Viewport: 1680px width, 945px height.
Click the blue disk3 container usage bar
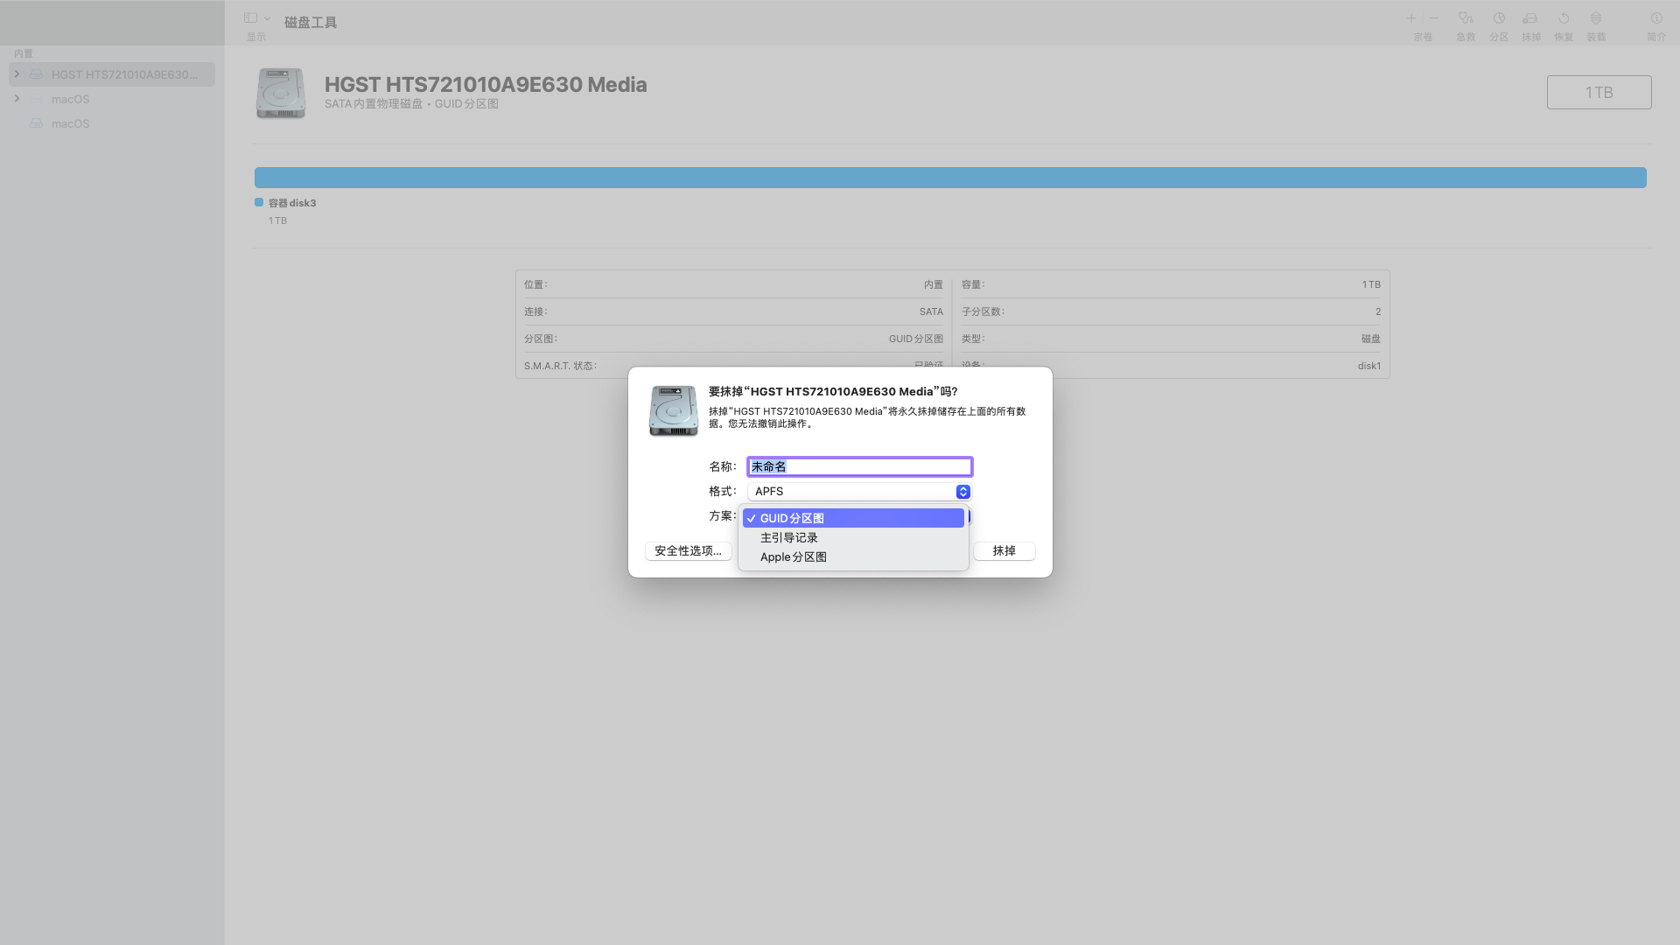tap(949, 178)
